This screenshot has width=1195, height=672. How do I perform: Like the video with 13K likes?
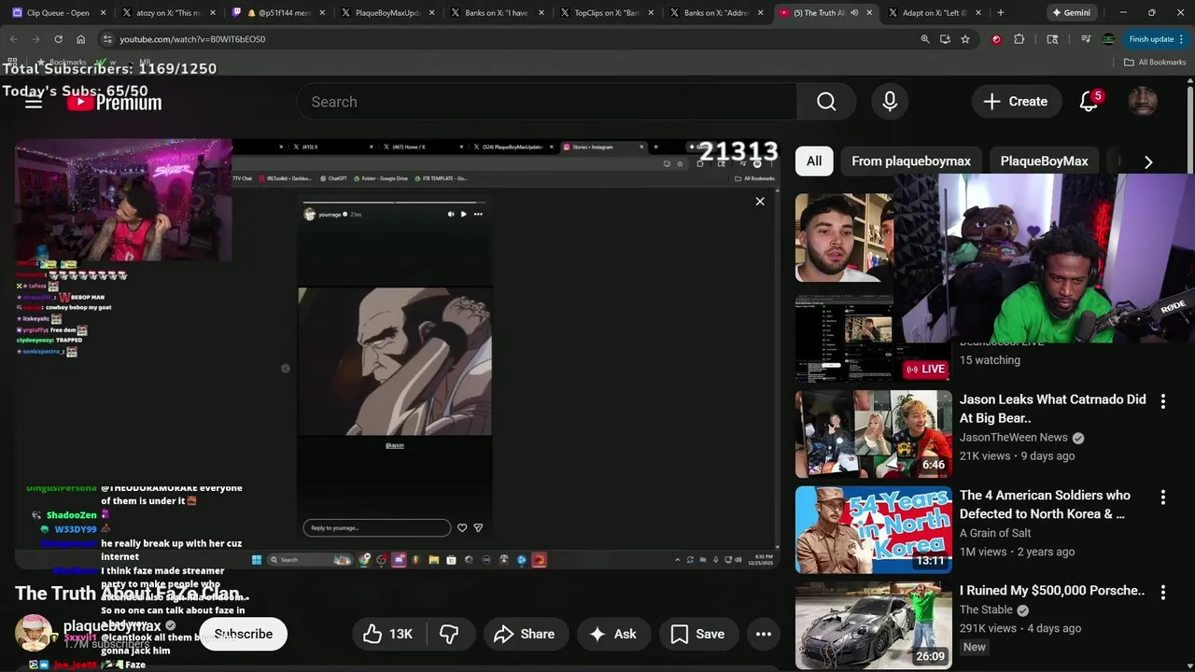tap(387, 634)
